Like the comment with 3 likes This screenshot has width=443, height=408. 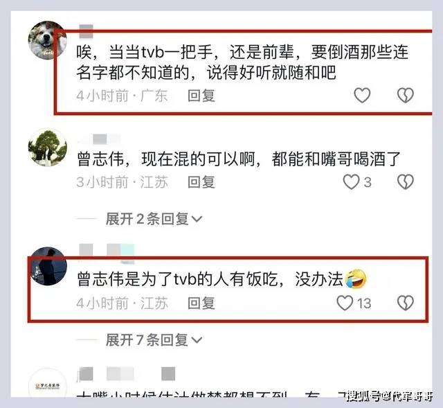click(351, 181)
